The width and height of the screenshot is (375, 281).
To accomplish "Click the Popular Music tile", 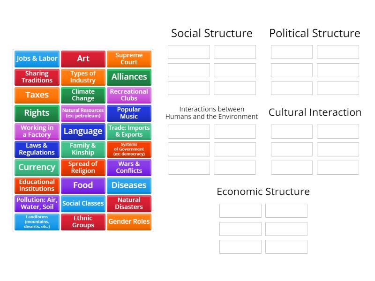I will tap(129, 113).
